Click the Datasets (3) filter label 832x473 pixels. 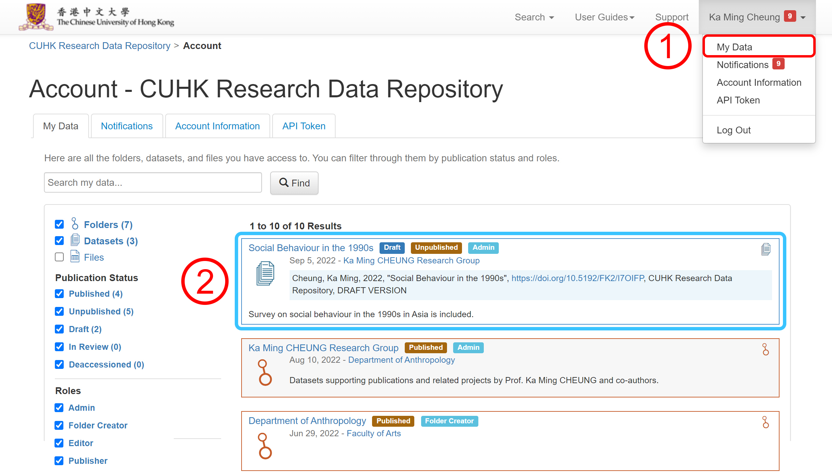point(111,241)
